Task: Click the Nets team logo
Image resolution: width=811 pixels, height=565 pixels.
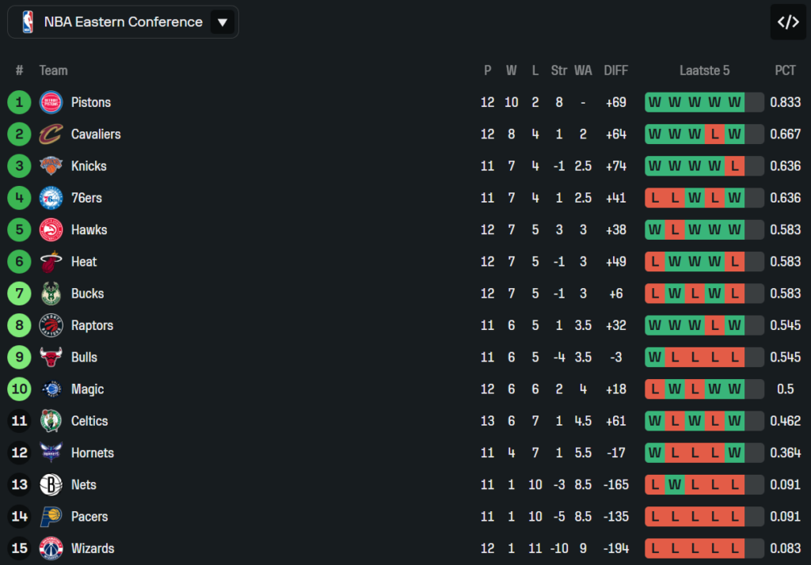Action: 51,485
